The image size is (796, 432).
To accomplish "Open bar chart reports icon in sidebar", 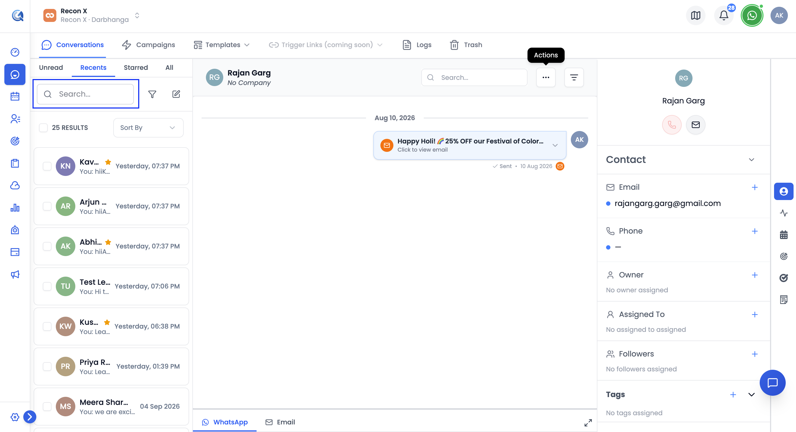I will point(15,208).
